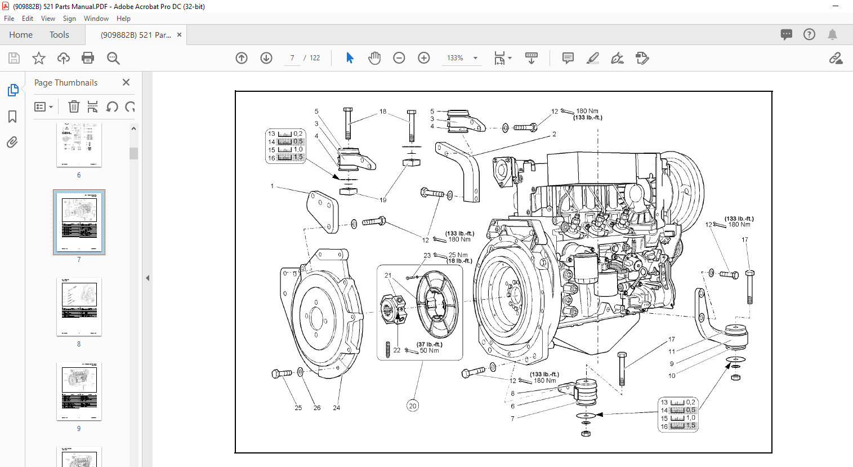Add a sticky note comment

(568, 58)
